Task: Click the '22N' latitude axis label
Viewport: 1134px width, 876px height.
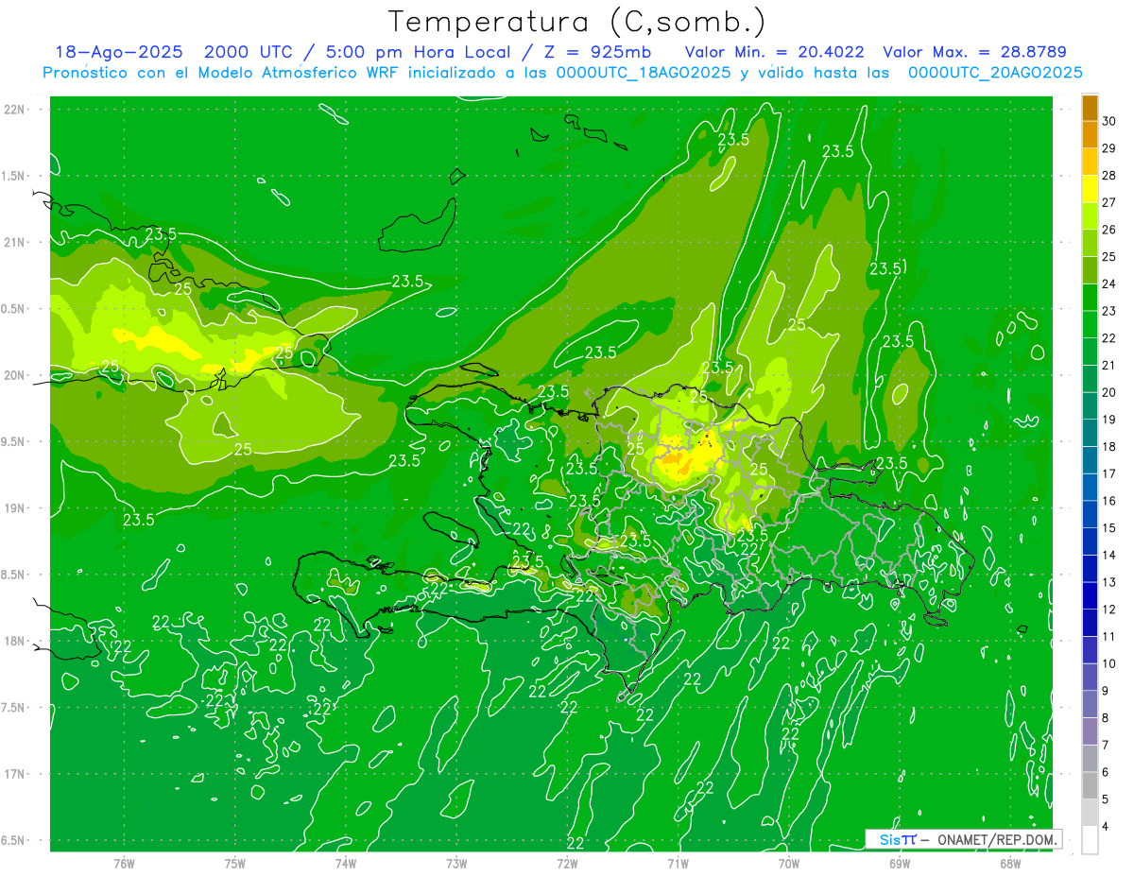Action: coord(13,110)
